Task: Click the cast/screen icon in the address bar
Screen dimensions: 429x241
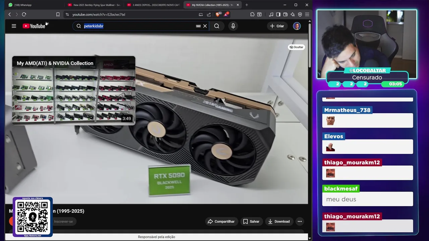Action: tap(201, 14)
